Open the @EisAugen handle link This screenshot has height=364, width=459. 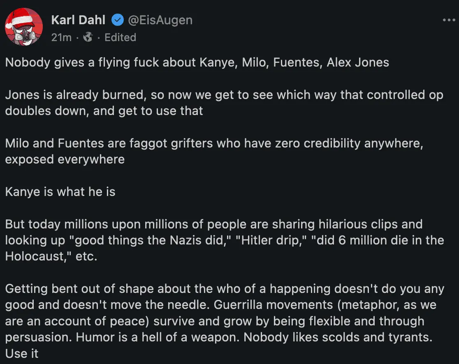pos(159,20)
